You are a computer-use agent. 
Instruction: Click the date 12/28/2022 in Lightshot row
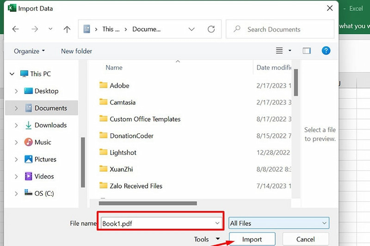(273, 153)
